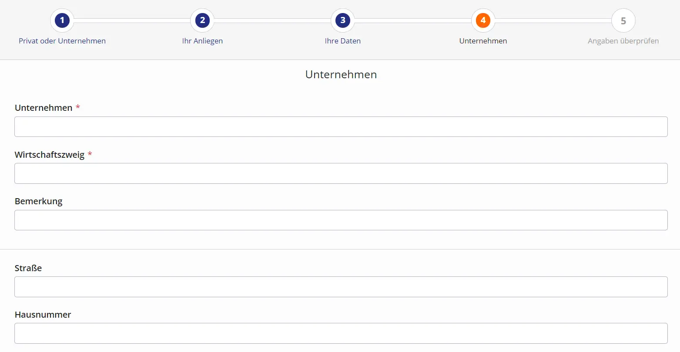Click the 'Ihre Daten' step label

tap(342, 40)
